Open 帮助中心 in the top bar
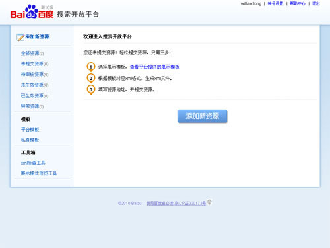Viewport: 330px width, 248px height. 298,3
